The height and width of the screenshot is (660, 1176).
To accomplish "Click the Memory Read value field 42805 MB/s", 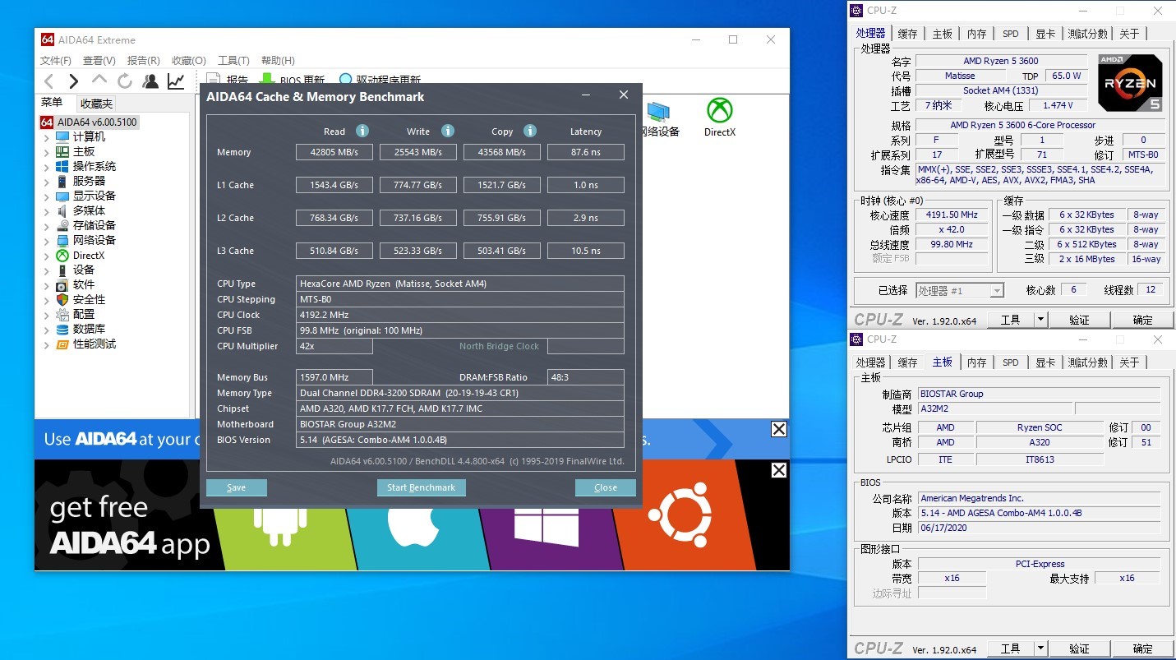I will (x=334, y=152).
